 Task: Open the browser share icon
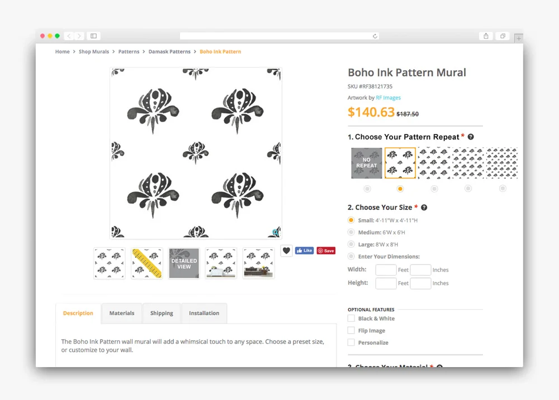[486, 36]
